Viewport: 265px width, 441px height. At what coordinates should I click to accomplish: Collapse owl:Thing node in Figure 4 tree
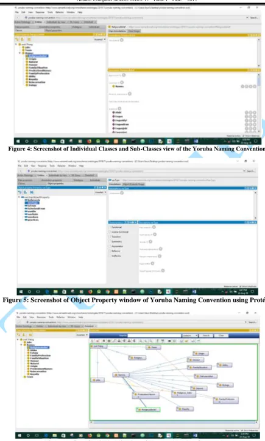(16, 44)
